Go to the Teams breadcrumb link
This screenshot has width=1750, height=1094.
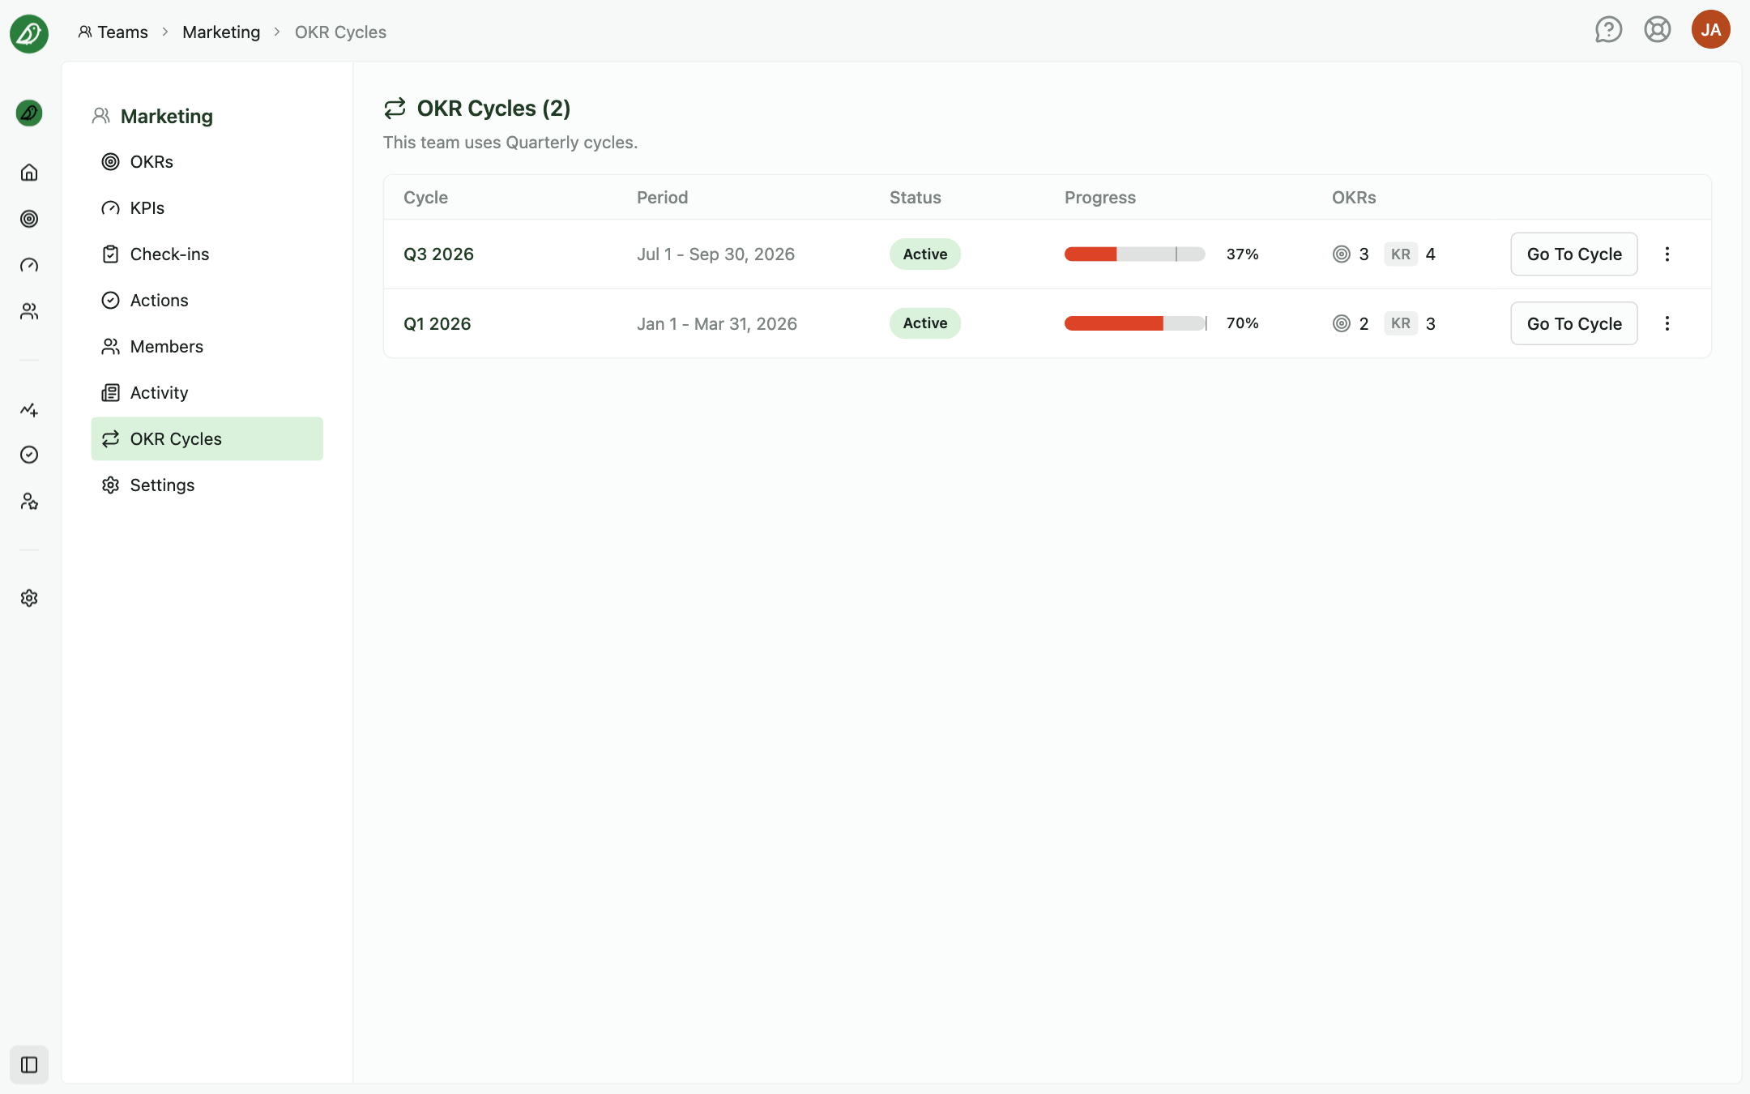tap(113, 32)
